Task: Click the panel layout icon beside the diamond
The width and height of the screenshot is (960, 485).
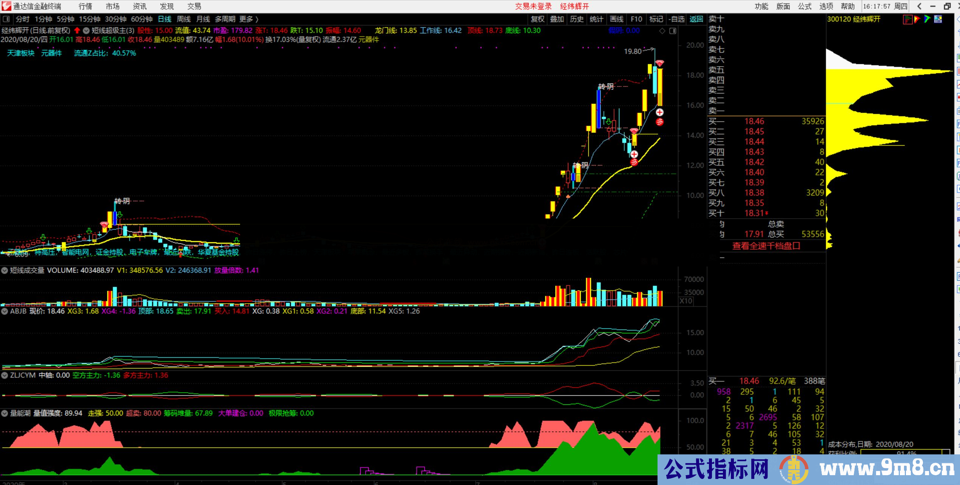Action: pyautogui.click(x=673, y=31)
